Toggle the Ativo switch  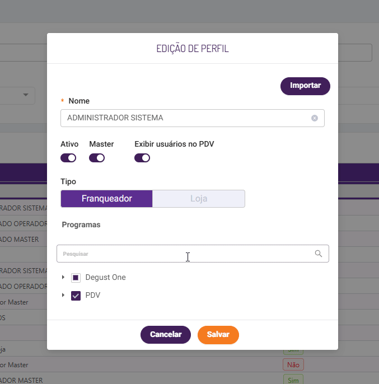click(x=68, y=158)
